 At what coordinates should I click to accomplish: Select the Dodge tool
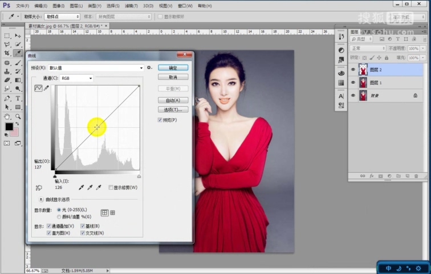click(x=18, y=88)
